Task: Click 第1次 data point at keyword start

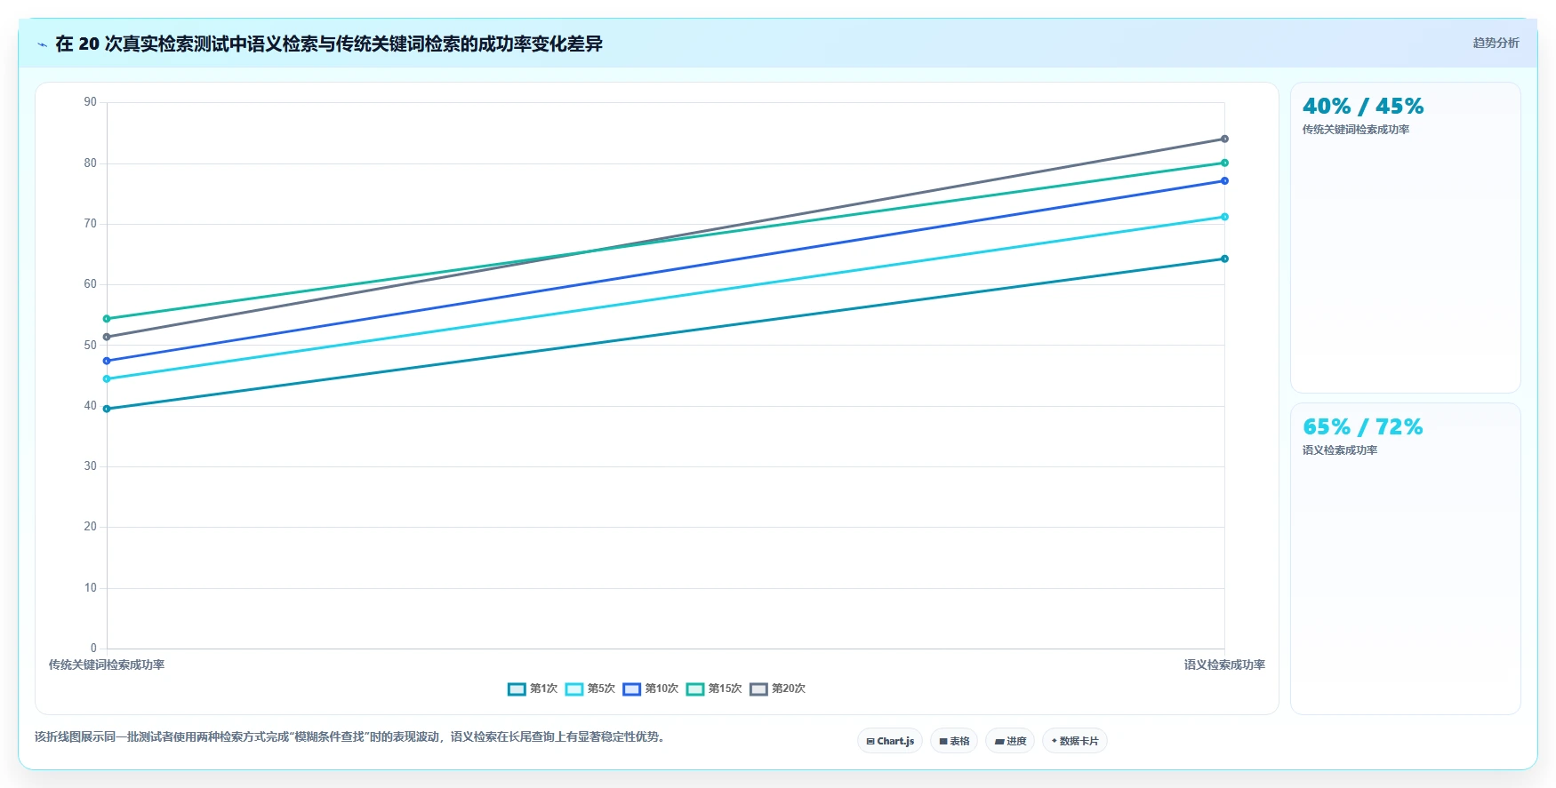Action: pos(107,409)
